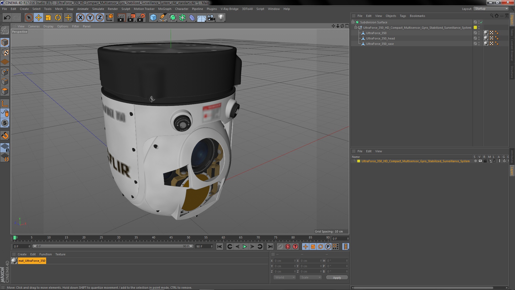This screenshot has height=290, width=515.
Task: Play the animation forward
Action: (245, 247)
